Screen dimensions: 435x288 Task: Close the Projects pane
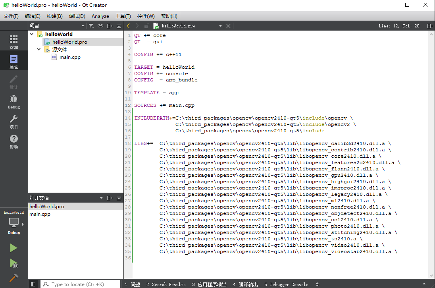(x=119, y=26)
